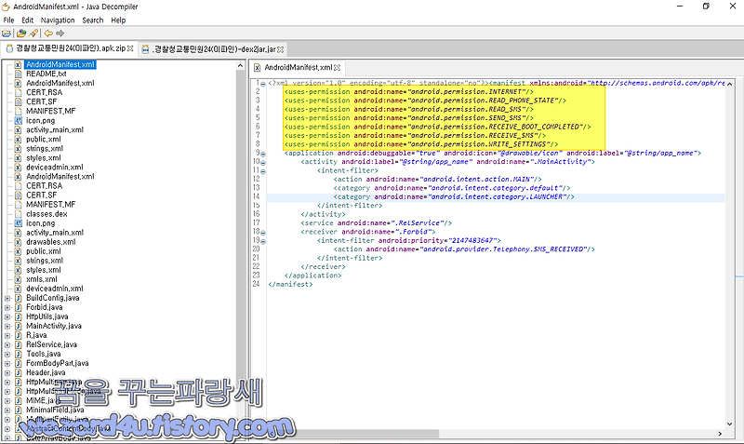Switch to the dex2jar.jar tab
Viewport: 744px width, 444px height.
(213, 49)
